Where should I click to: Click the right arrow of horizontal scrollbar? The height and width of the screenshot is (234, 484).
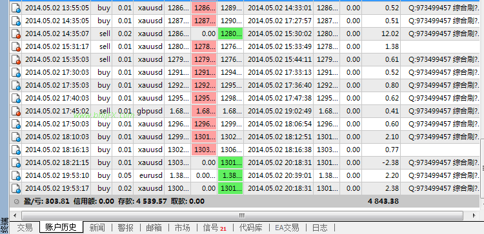(x=474, y=215)
